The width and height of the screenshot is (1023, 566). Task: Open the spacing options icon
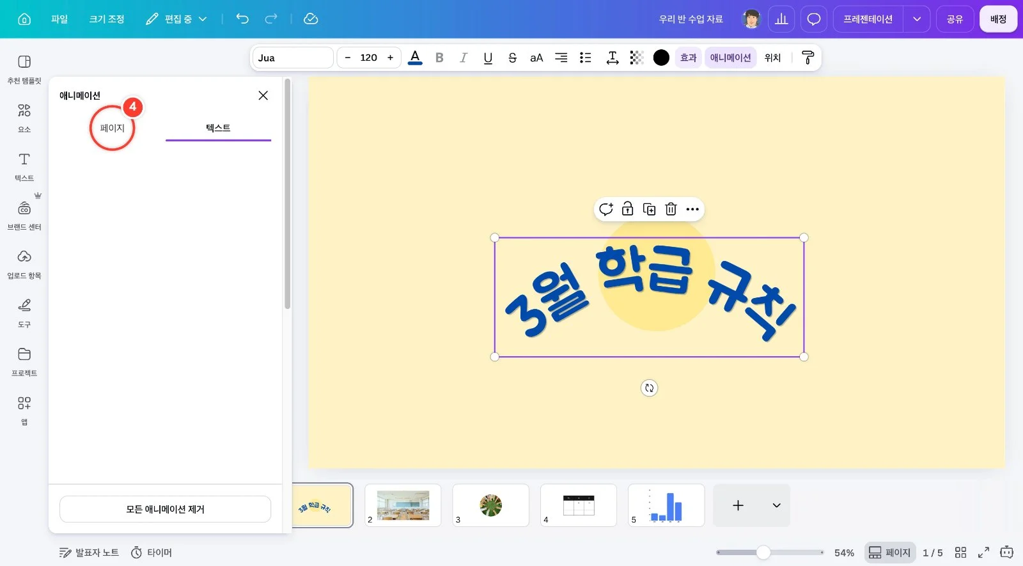tap(613, 58)
